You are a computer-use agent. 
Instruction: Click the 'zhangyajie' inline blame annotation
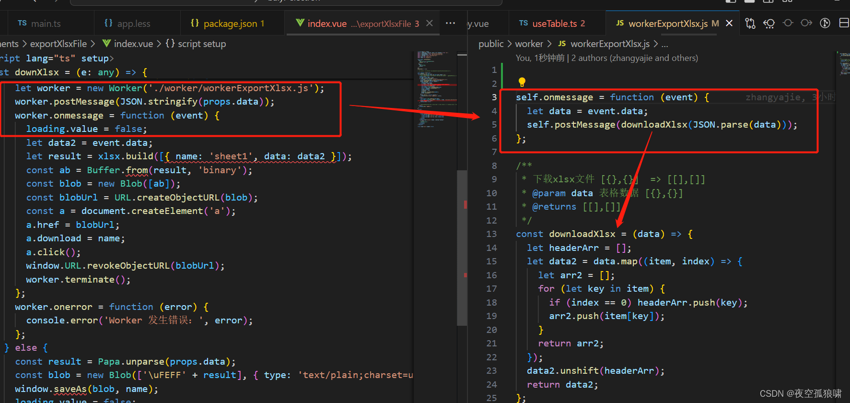click(790, 97)
